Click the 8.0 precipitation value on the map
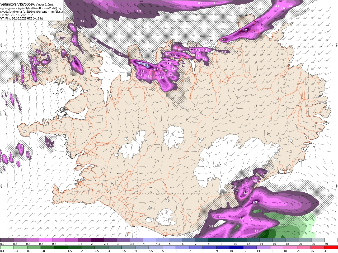 (x=146, y=65)
